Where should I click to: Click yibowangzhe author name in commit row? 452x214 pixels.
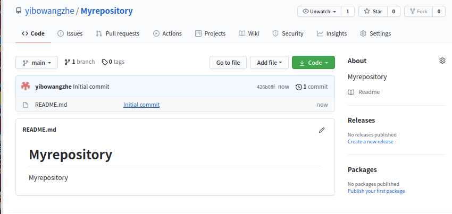pyautogui.click(x=53, y=87)
